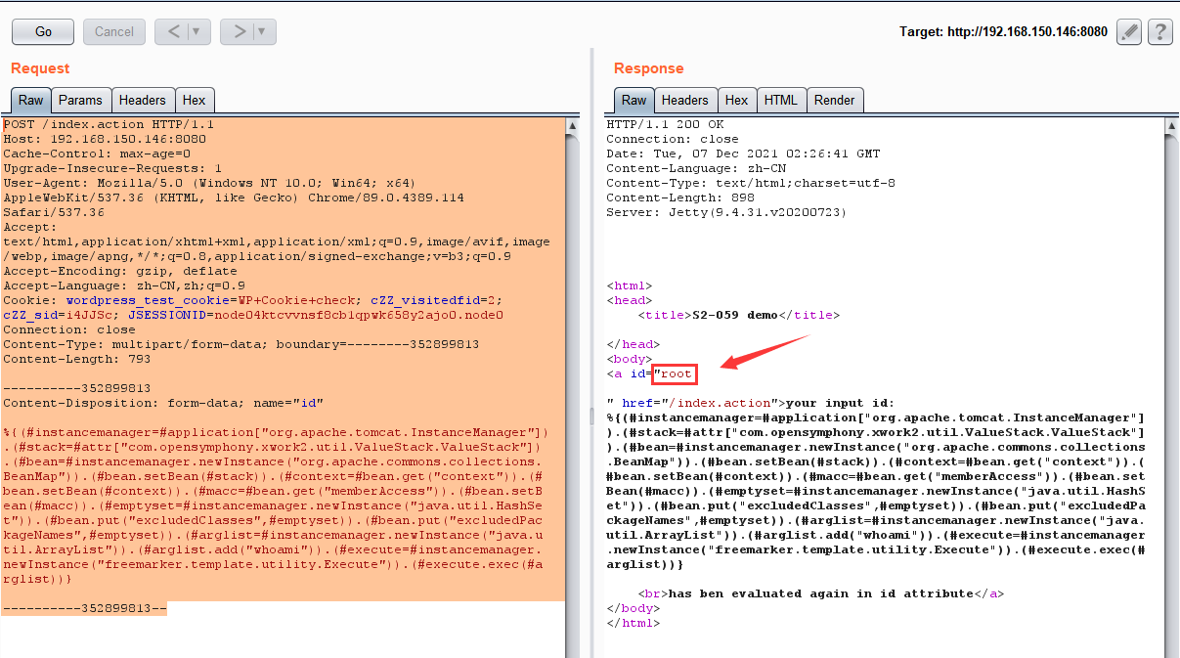Open help with the question mark icon
This screenshot has height=658, width=1180.
[x=1160, y=31]
